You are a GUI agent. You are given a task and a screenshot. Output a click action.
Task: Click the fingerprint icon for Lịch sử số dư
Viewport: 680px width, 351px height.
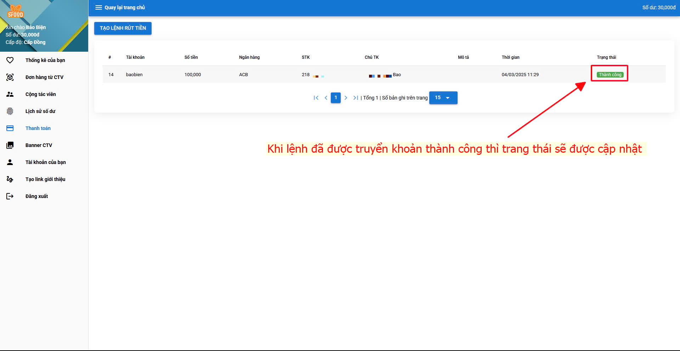tap(10, 111)
